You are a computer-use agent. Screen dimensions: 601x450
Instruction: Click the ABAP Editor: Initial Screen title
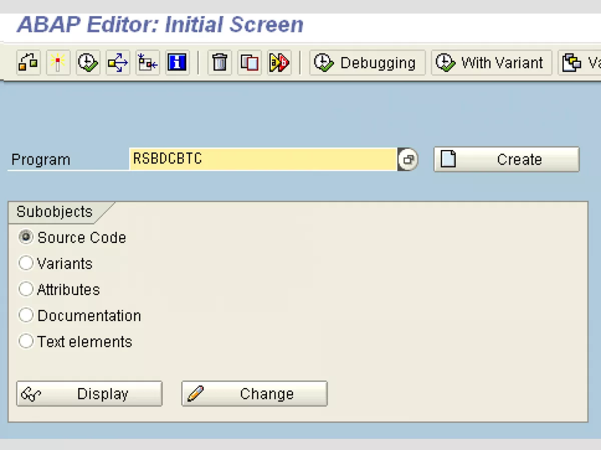pyautogui.click(x=160, y=25)
